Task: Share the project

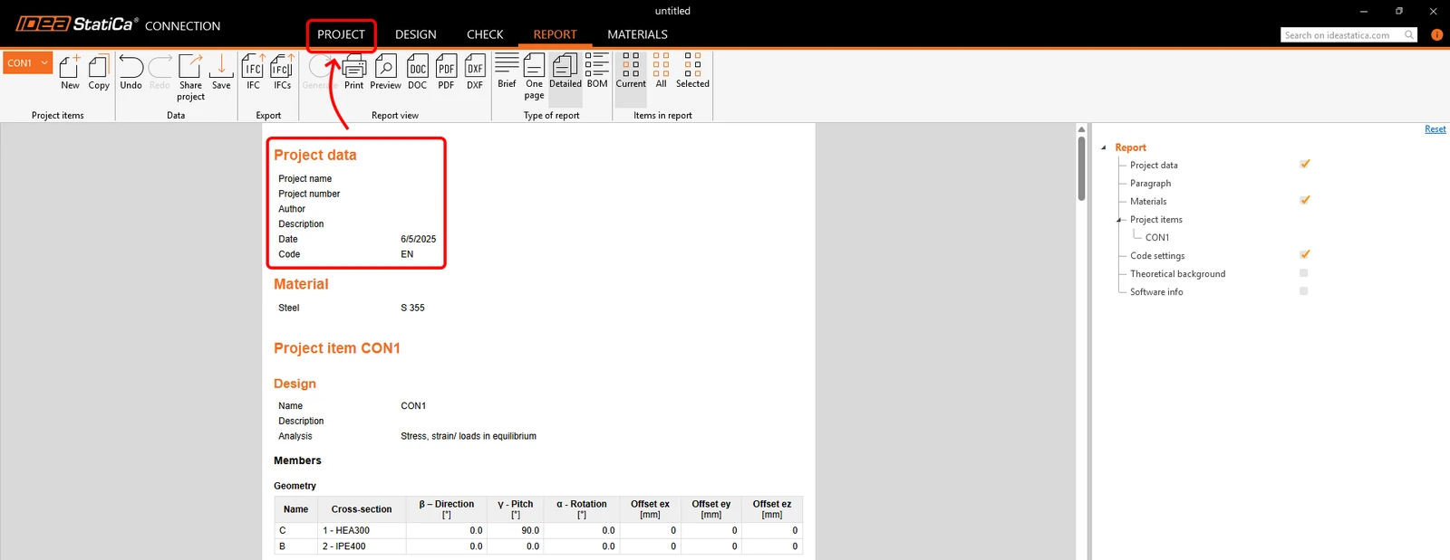Action: point(190,77)
